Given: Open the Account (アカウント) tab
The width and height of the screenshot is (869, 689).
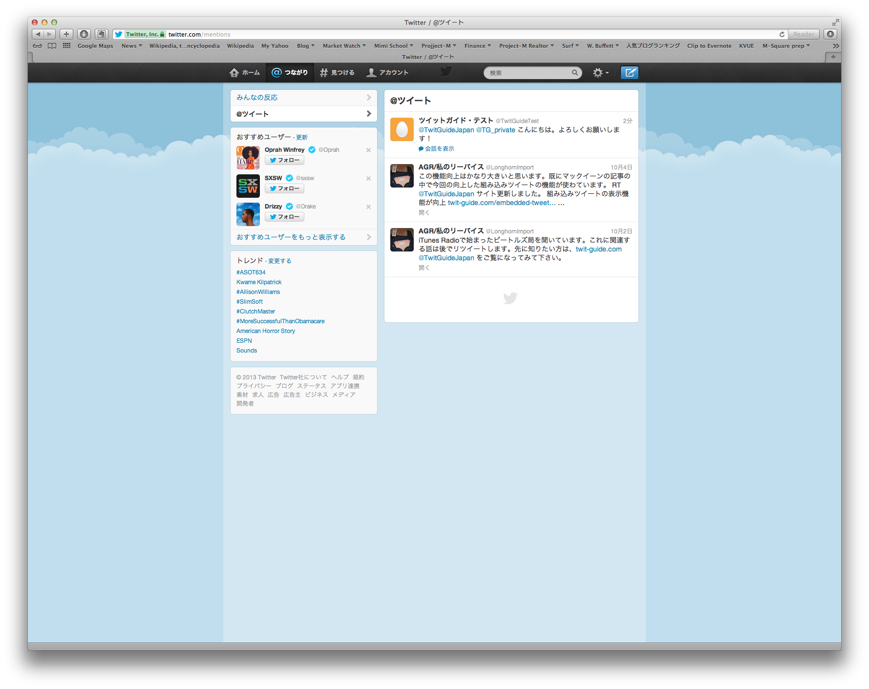Looking at the screenshot, I should click(388, 73).
